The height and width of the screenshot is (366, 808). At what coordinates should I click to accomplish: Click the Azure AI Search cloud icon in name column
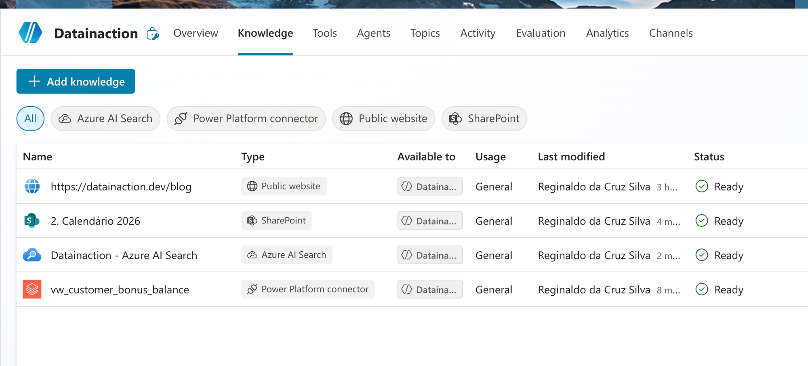pyautogui.click(x=32, y=255)
